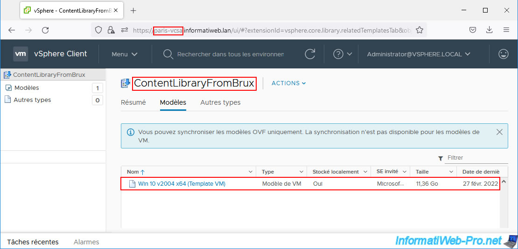Click the browser forward arrow

(29, 30)
